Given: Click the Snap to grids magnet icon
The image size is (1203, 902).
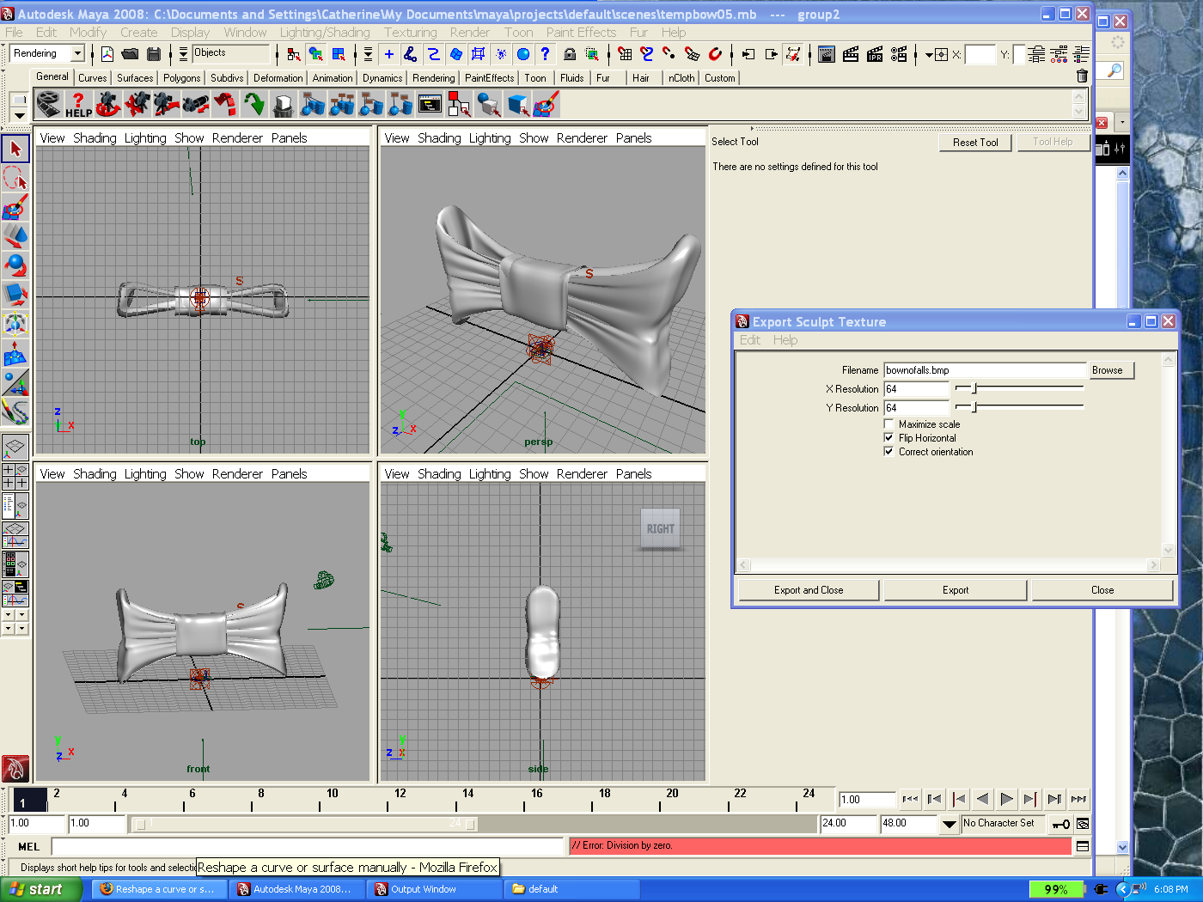Looking at the screenshot, I should tap(625, 54).
